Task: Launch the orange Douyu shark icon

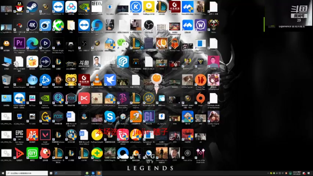Action: (136, 117)
